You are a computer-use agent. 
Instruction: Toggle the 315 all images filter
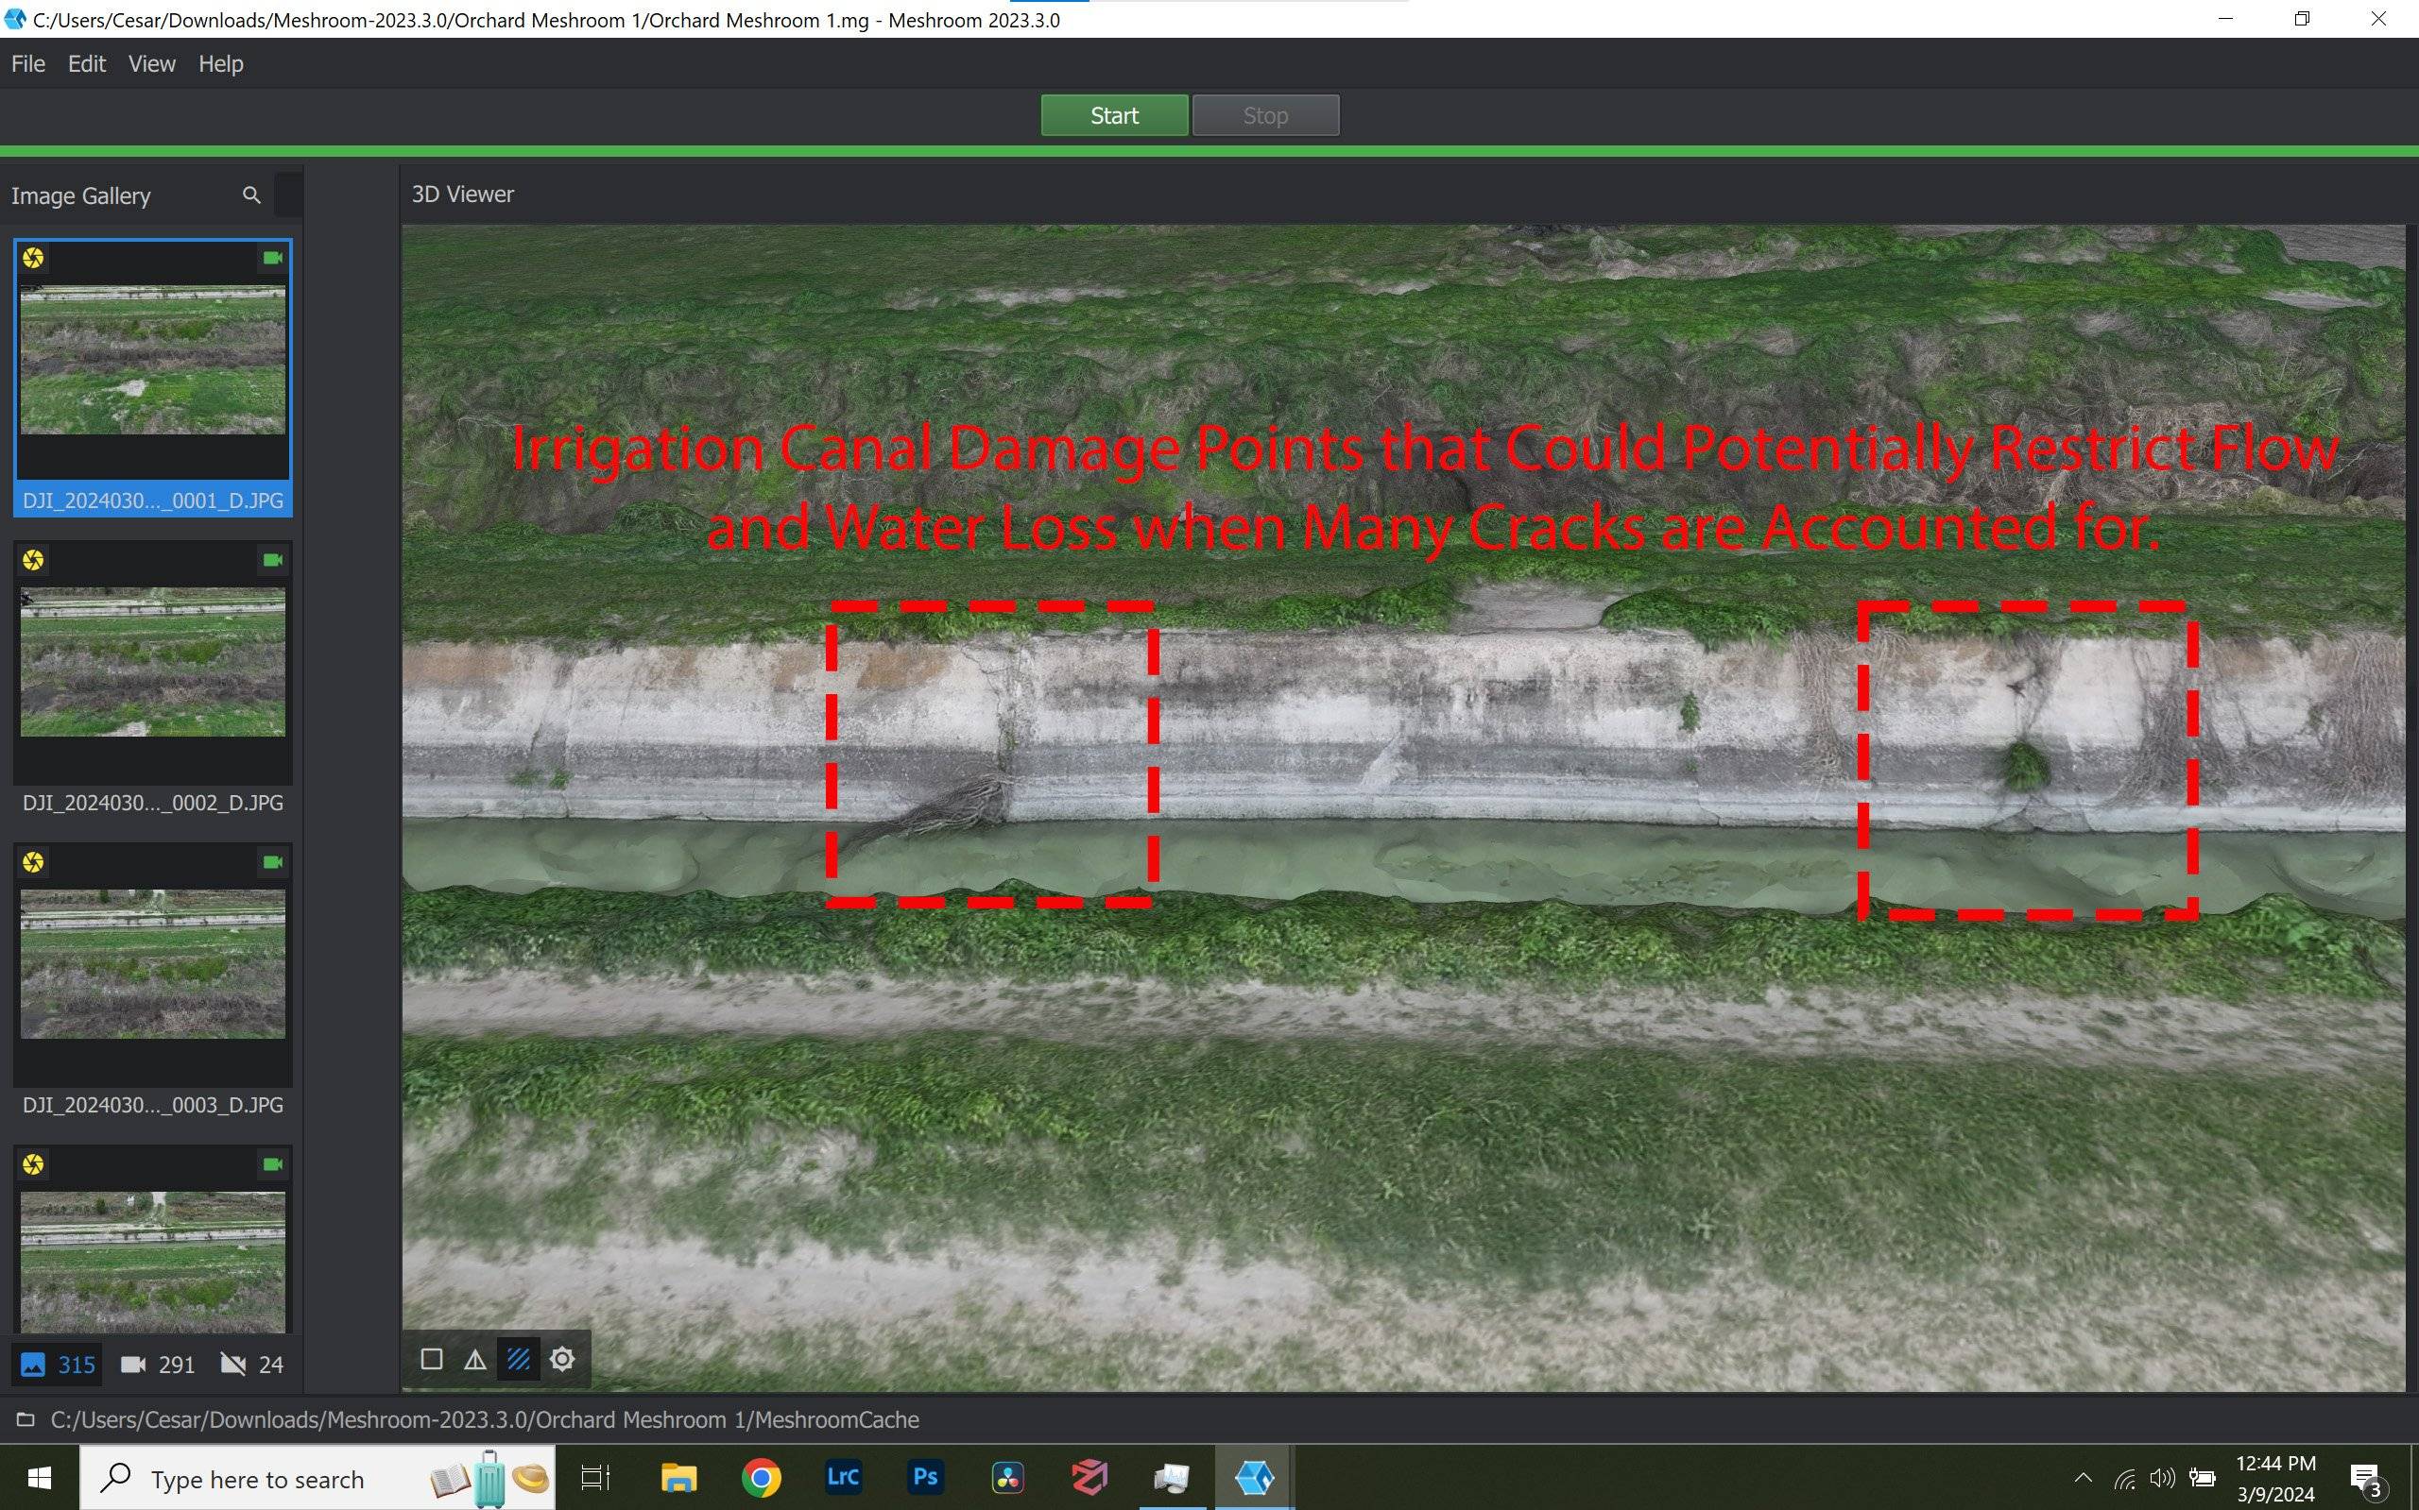58,1365
